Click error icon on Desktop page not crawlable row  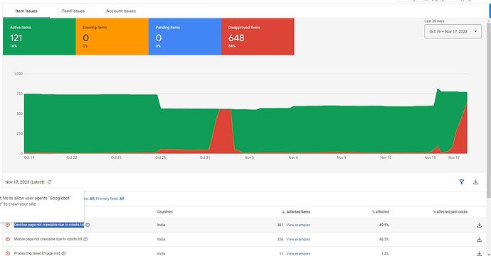pyautogui.click(x=8, y=225)
